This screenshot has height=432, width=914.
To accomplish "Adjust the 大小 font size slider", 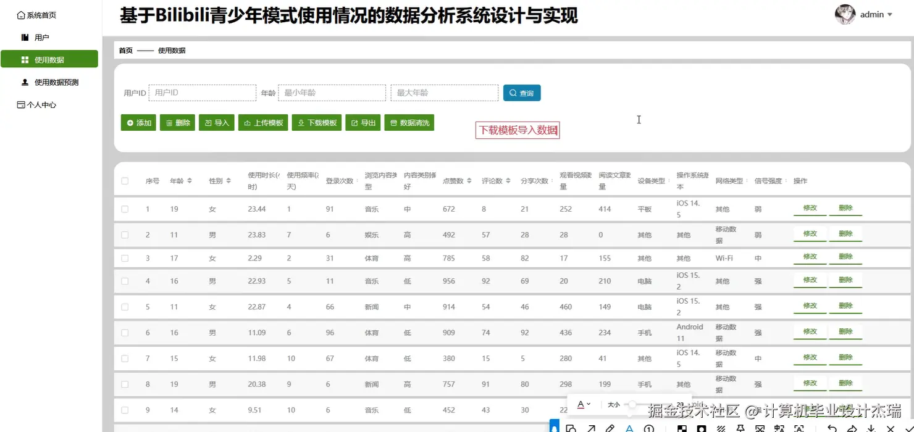I will pyautogui.click(x=631, y=404).
